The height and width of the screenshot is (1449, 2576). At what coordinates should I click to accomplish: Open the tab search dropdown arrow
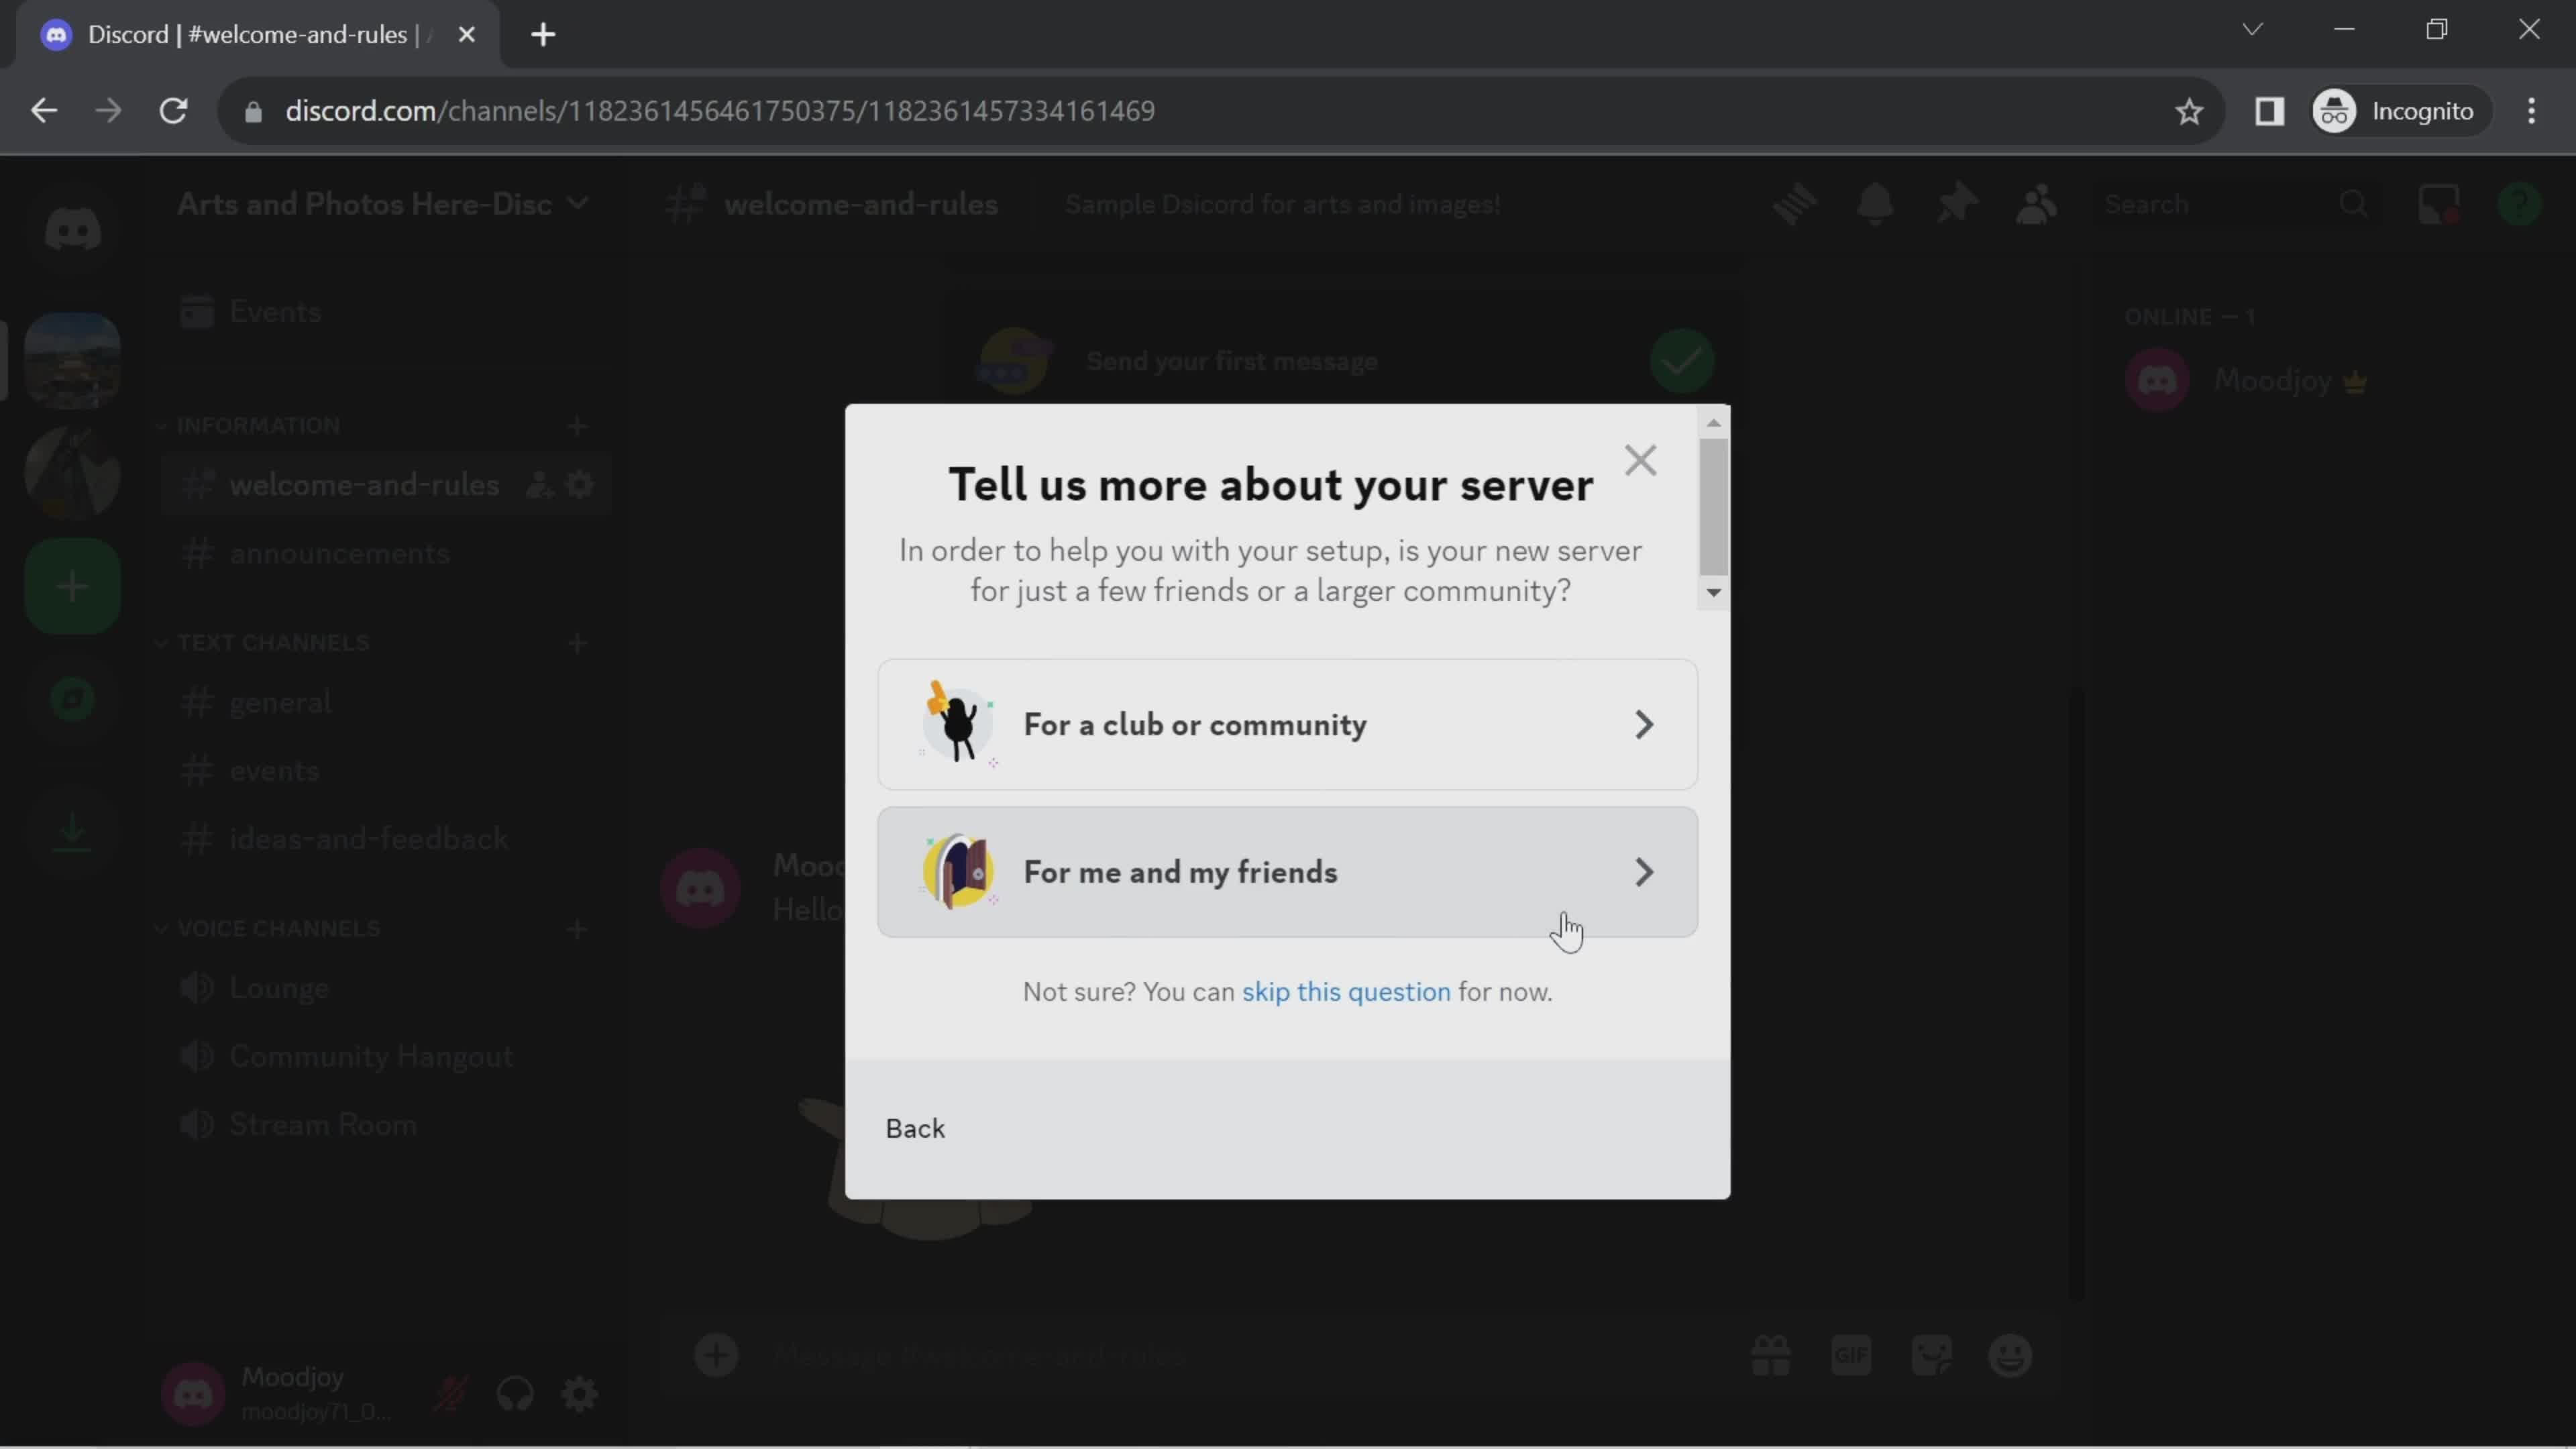click(2252, 29)
